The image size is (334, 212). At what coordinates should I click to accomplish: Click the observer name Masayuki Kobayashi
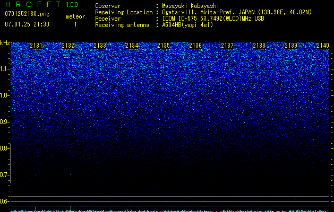(191, 6)
